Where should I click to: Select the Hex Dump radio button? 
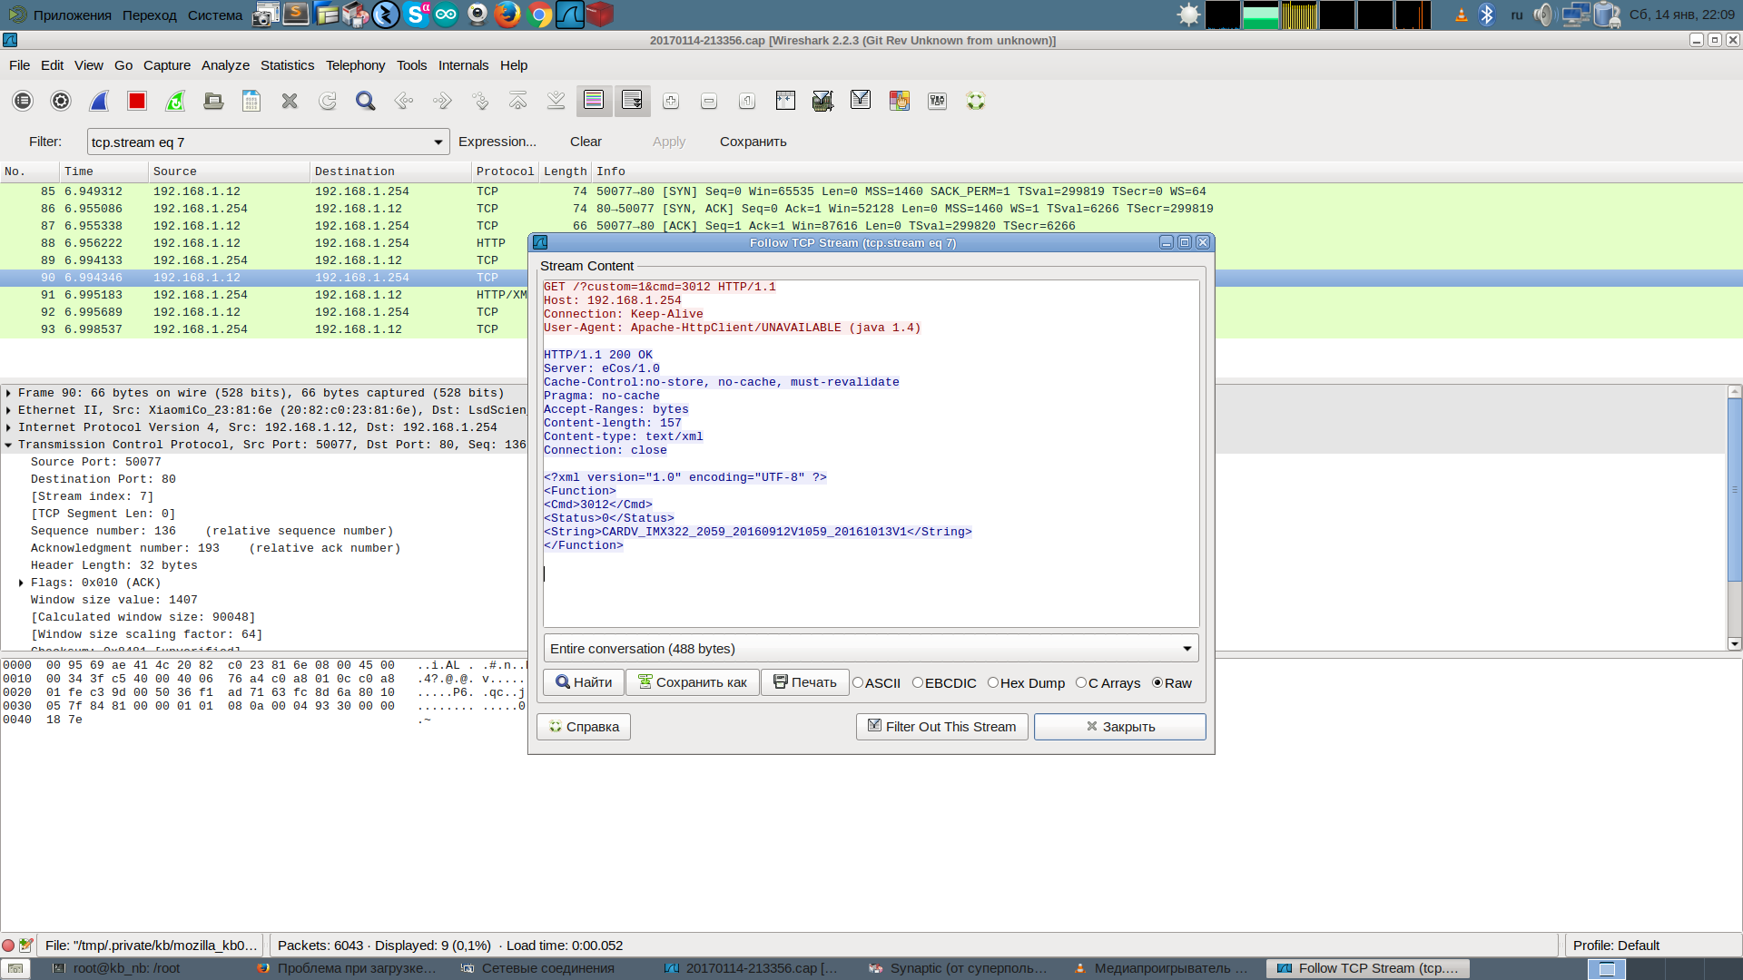993,683
